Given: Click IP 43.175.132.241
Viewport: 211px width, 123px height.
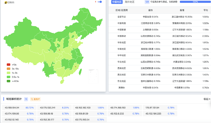Looking at the screenshot, I should [47, 108].
